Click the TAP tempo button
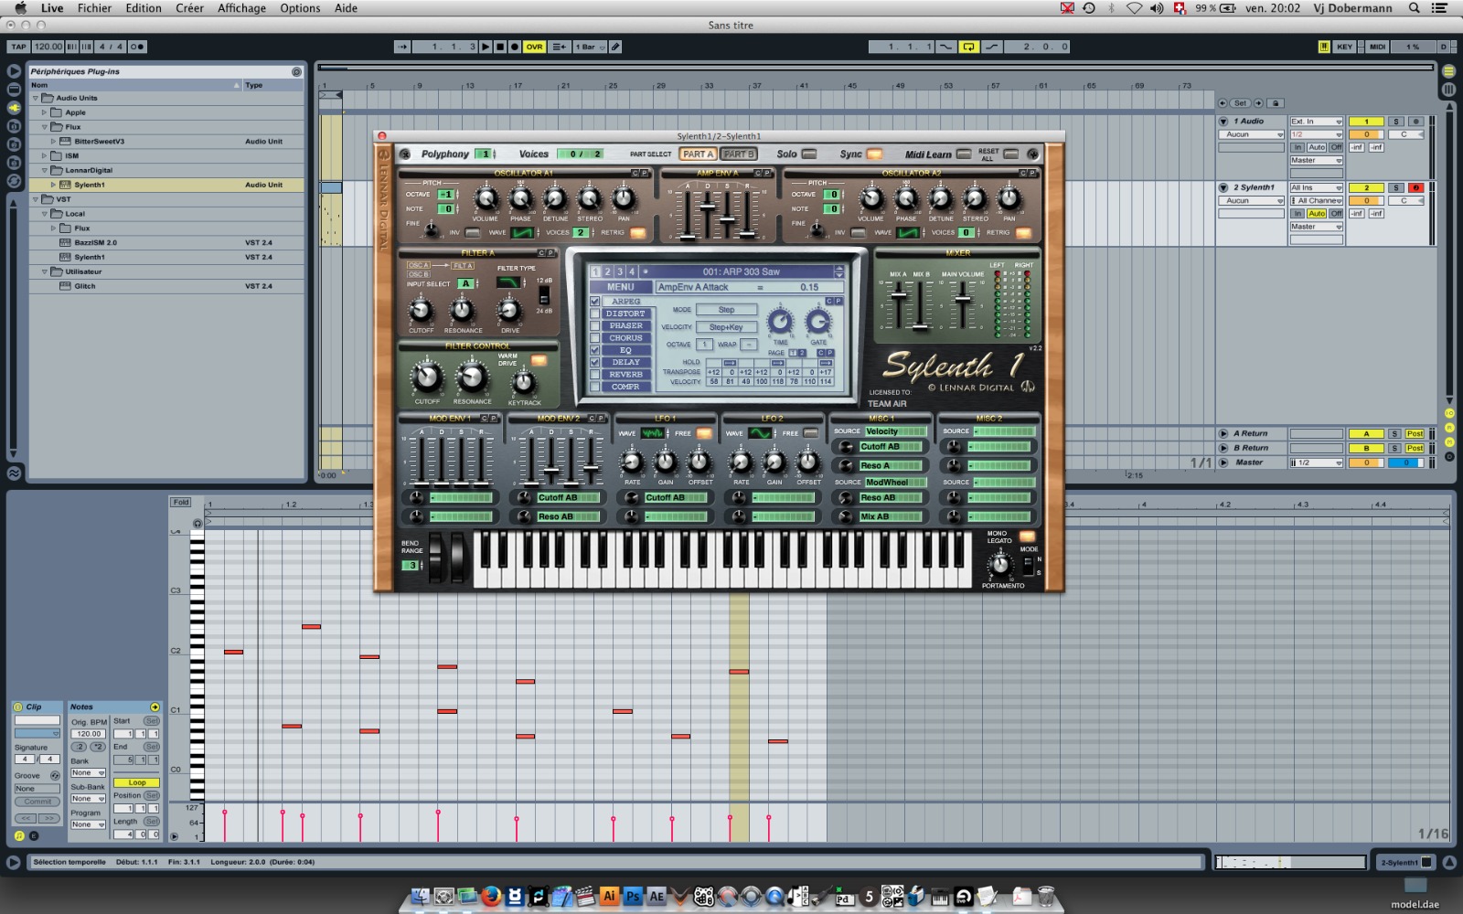This screenshot has height=914, width=1463. point(18,47)
